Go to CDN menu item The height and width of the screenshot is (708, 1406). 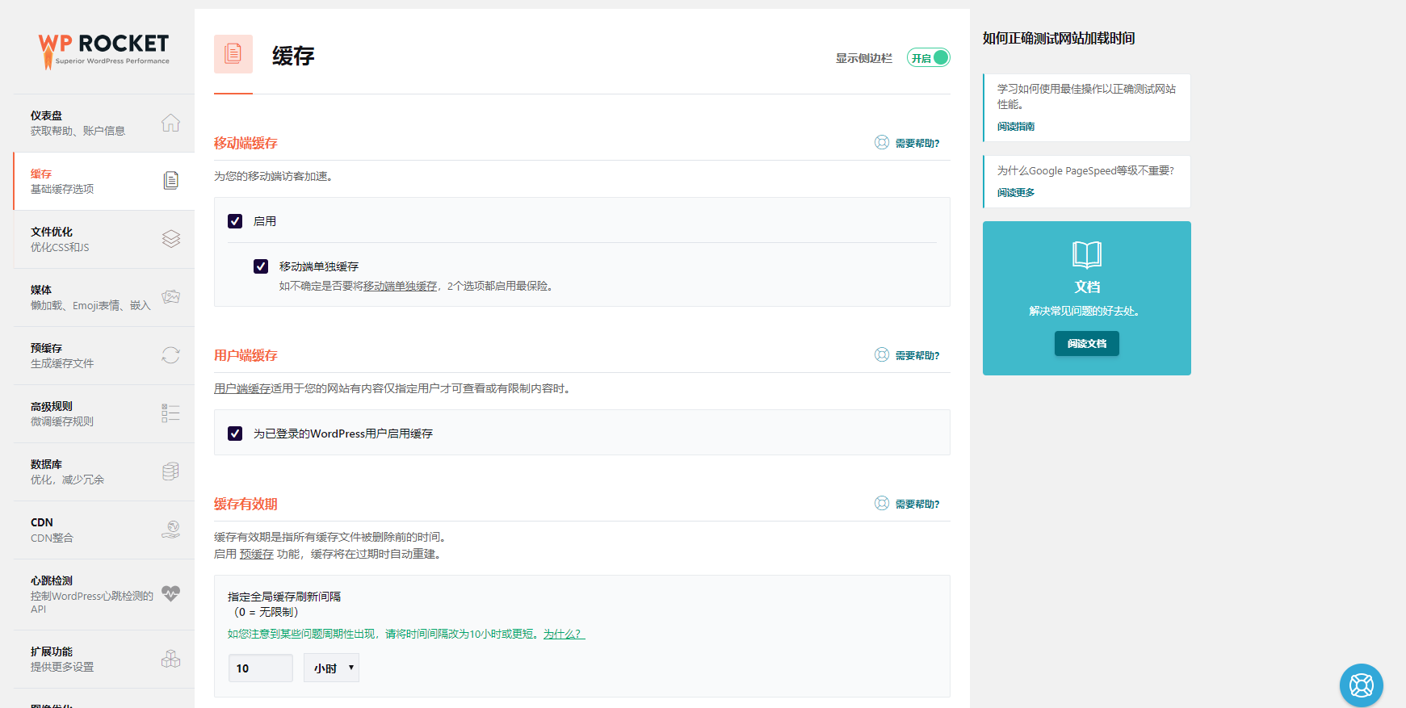pos(103,530)
